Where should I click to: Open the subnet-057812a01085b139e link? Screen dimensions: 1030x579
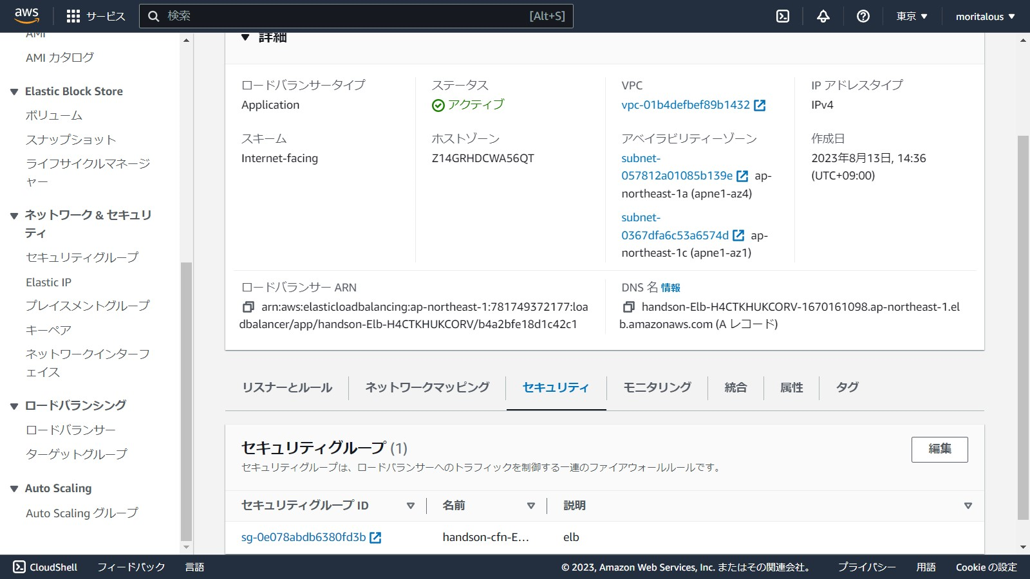tap(677, 167)
